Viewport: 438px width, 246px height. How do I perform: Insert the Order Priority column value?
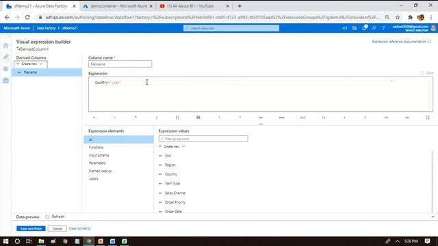(175, 202)
